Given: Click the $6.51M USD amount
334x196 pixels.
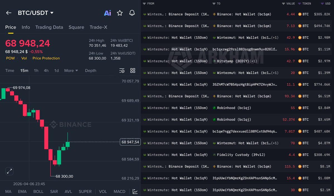Looking at the screenshot, I should [324, 96].
